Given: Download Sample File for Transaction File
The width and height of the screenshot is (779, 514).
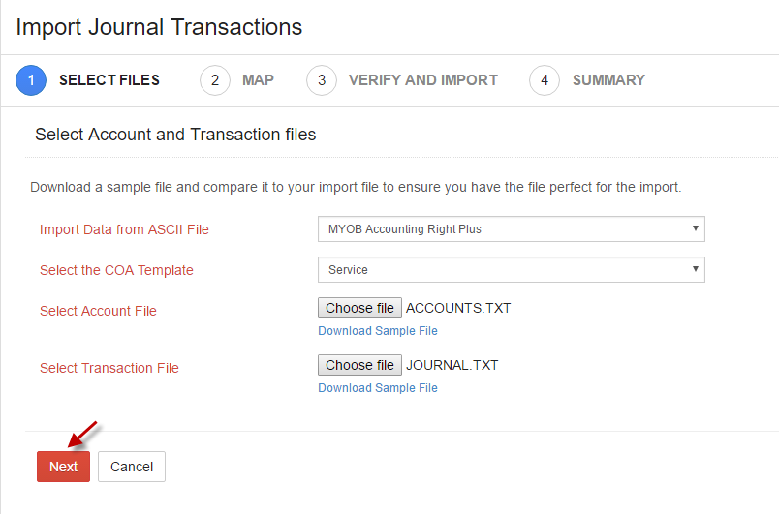Looking at the screenshot, I should click(x=378, y=388).
